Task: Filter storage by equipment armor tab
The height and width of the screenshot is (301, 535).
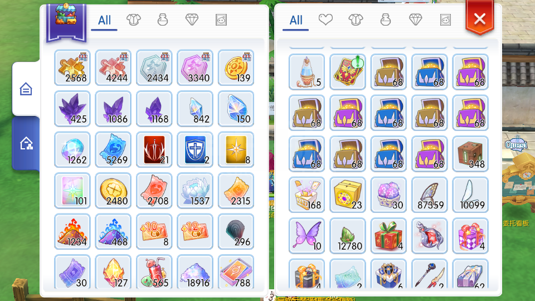Action: (133, 20)
